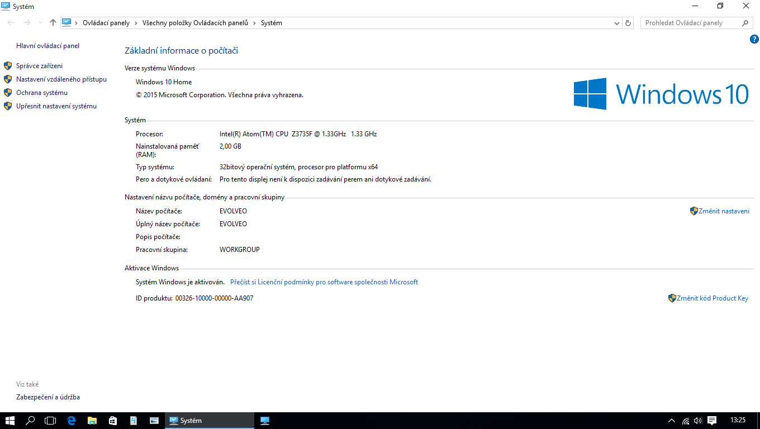Expand chevron before Ovládací panely breadcrumb

click(x=77, y=23)
